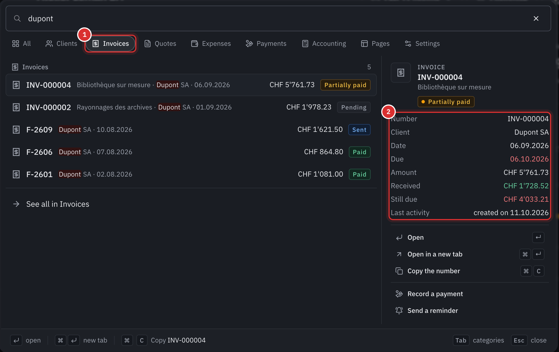Click the invoice icon of F-2609 row
Screen dimensions: 559x352
[x=16, y=130]
